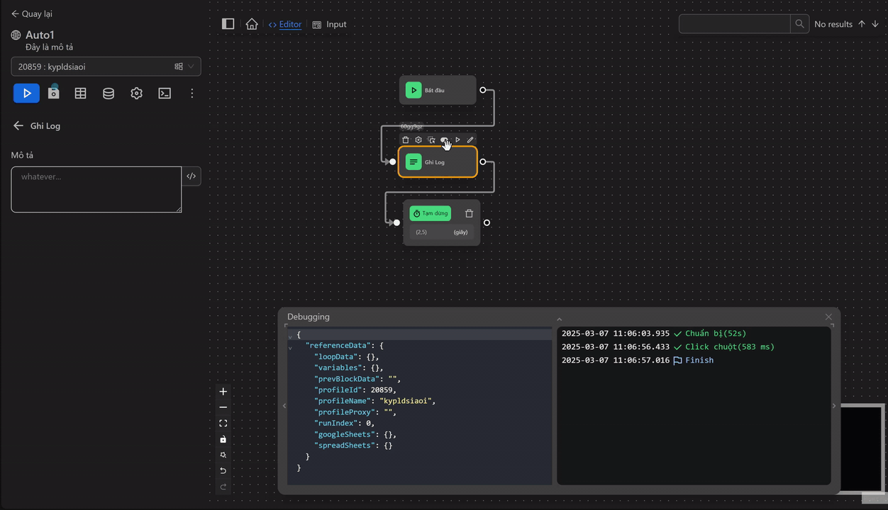The height and width of the screenshot is (510, 888).
Task: Undo using the canvas undo arrow icon
Action: pyautogui.click(x=223, y=470)
